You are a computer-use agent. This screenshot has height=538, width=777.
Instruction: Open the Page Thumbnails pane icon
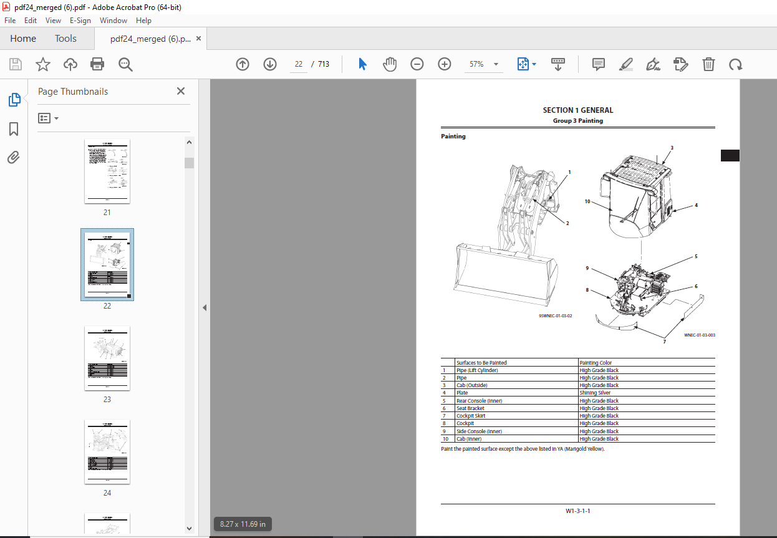tap(14, 100)
